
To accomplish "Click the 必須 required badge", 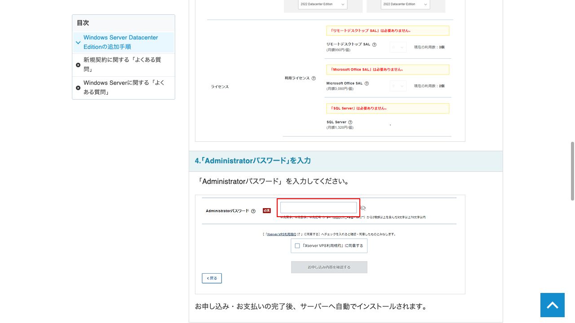I will tap(267, 210).
